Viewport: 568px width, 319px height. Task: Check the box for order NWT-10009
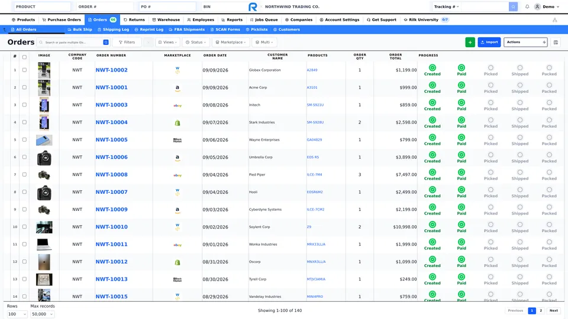(24, 209)
